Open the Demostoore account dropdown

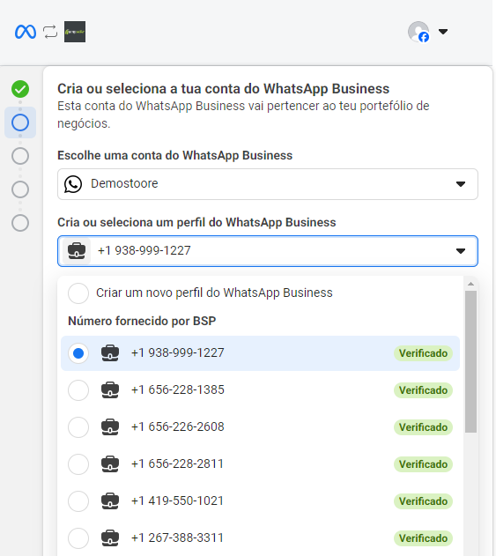(x=268, y=184)
